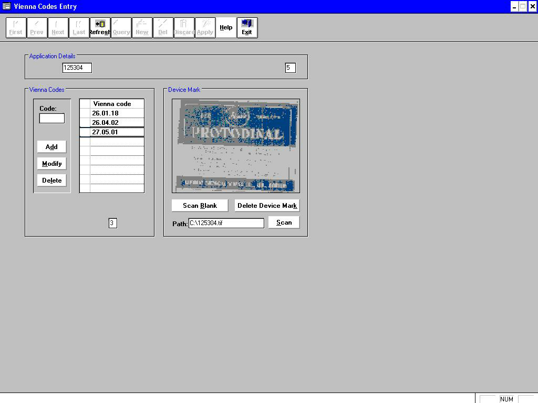The height and width of the screenshot is (403, 538).
Task: Click the Next record toolbar button
Action: (58, 28)
